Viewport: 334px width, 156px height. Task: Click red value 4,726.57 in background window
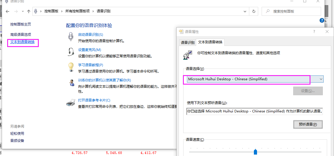80,153
